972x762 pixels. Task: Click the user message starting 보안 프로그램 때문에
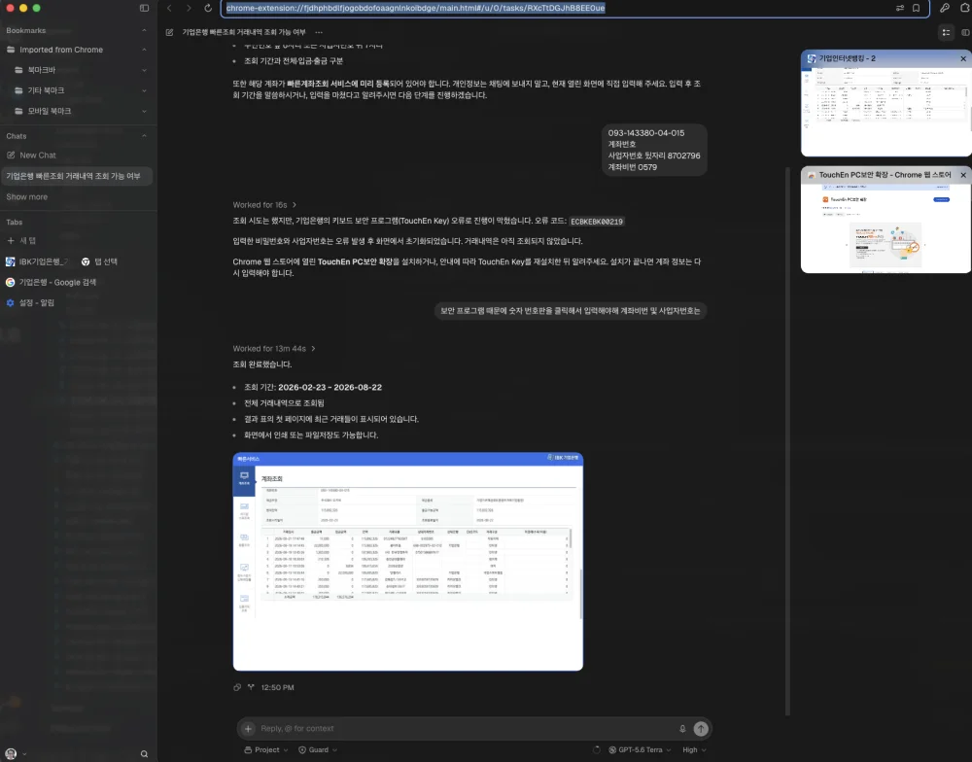click(x=571, y=311)
